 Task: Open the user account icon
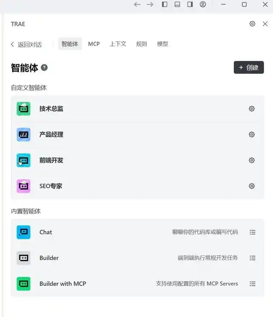tap(203, 4)
